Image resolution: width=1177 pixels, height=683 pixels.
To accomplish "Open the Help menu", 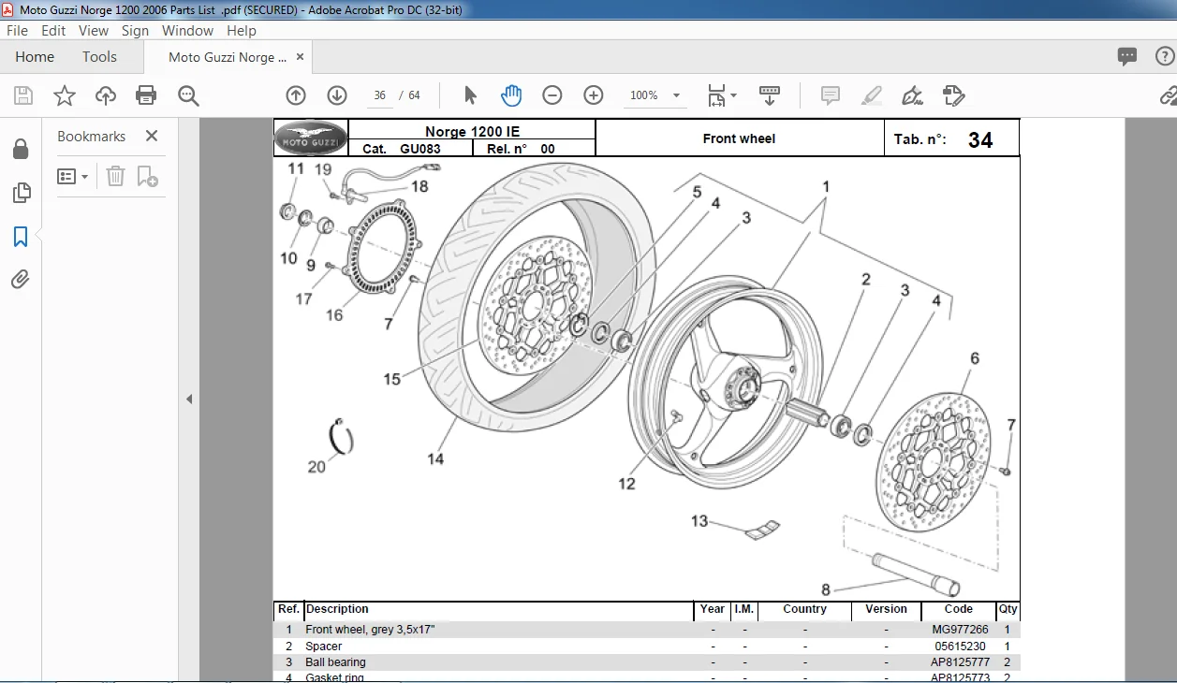I will pos(242,30).
